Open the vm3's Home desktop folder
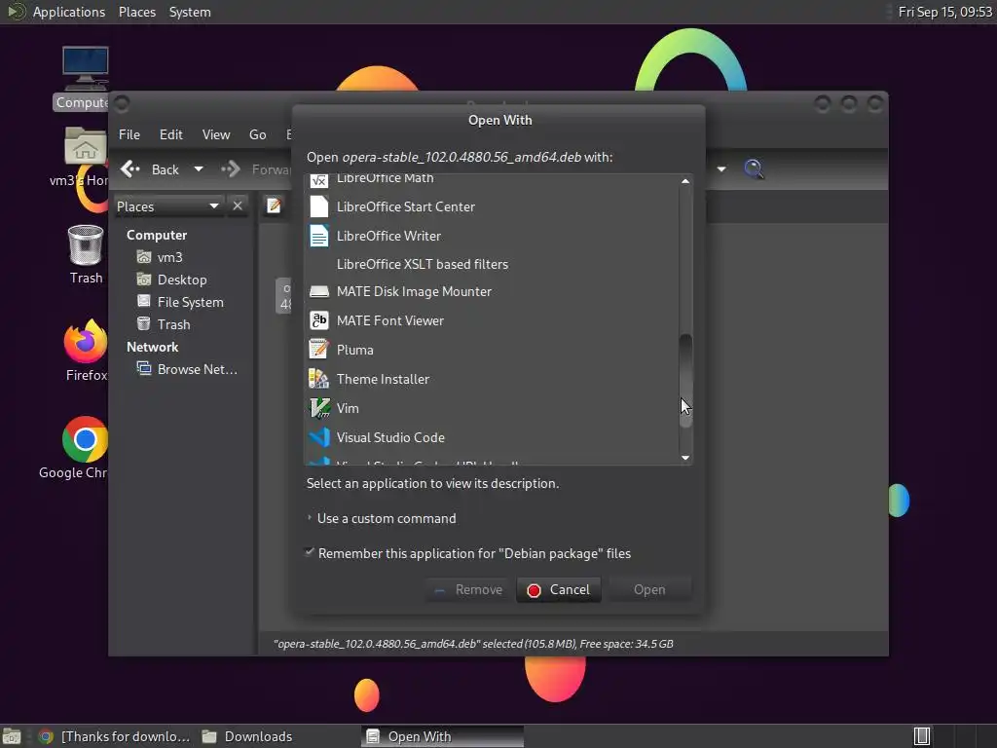Image resolution: width=997 pixels, height=748 pixels. [85, 146]
